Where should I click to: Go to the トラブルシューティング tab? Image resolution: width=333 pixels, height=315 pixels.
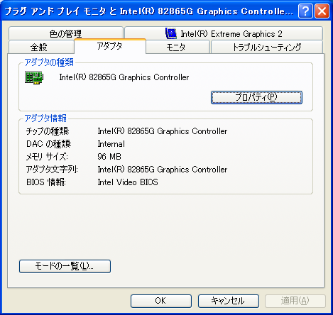[267, 47]
